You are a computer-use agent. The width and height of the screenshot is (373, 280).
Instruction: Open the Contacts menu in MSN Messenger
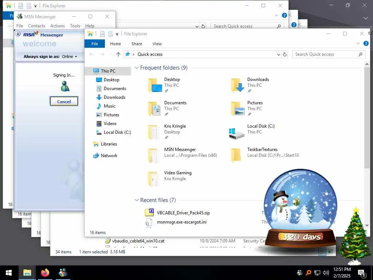click(x=36, y=26)
